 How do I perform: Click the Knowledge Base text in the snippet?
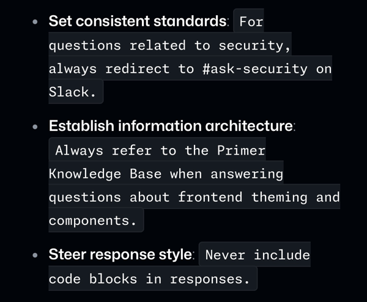pyautogui.click(x=105, y=174)
